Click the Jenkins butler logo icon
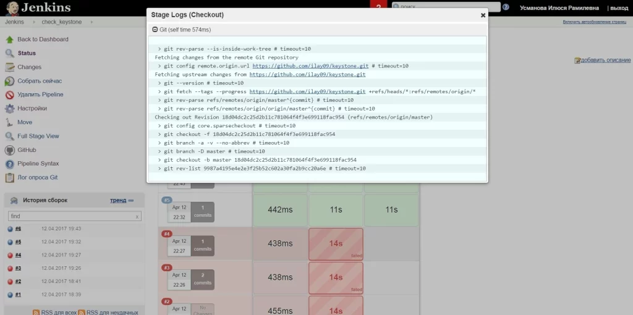The height and width of the screenshot is (315, 633). (x=12, y=7)
